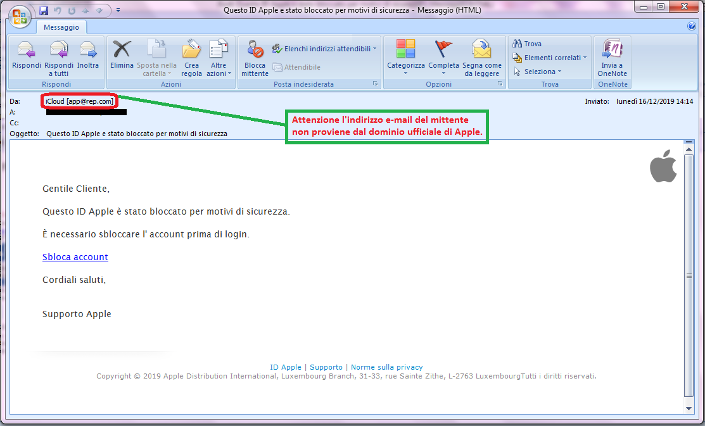Open Sposta nella cartella dropdown
Viewport: 705px width, 426px height.
tap(156, 58)
